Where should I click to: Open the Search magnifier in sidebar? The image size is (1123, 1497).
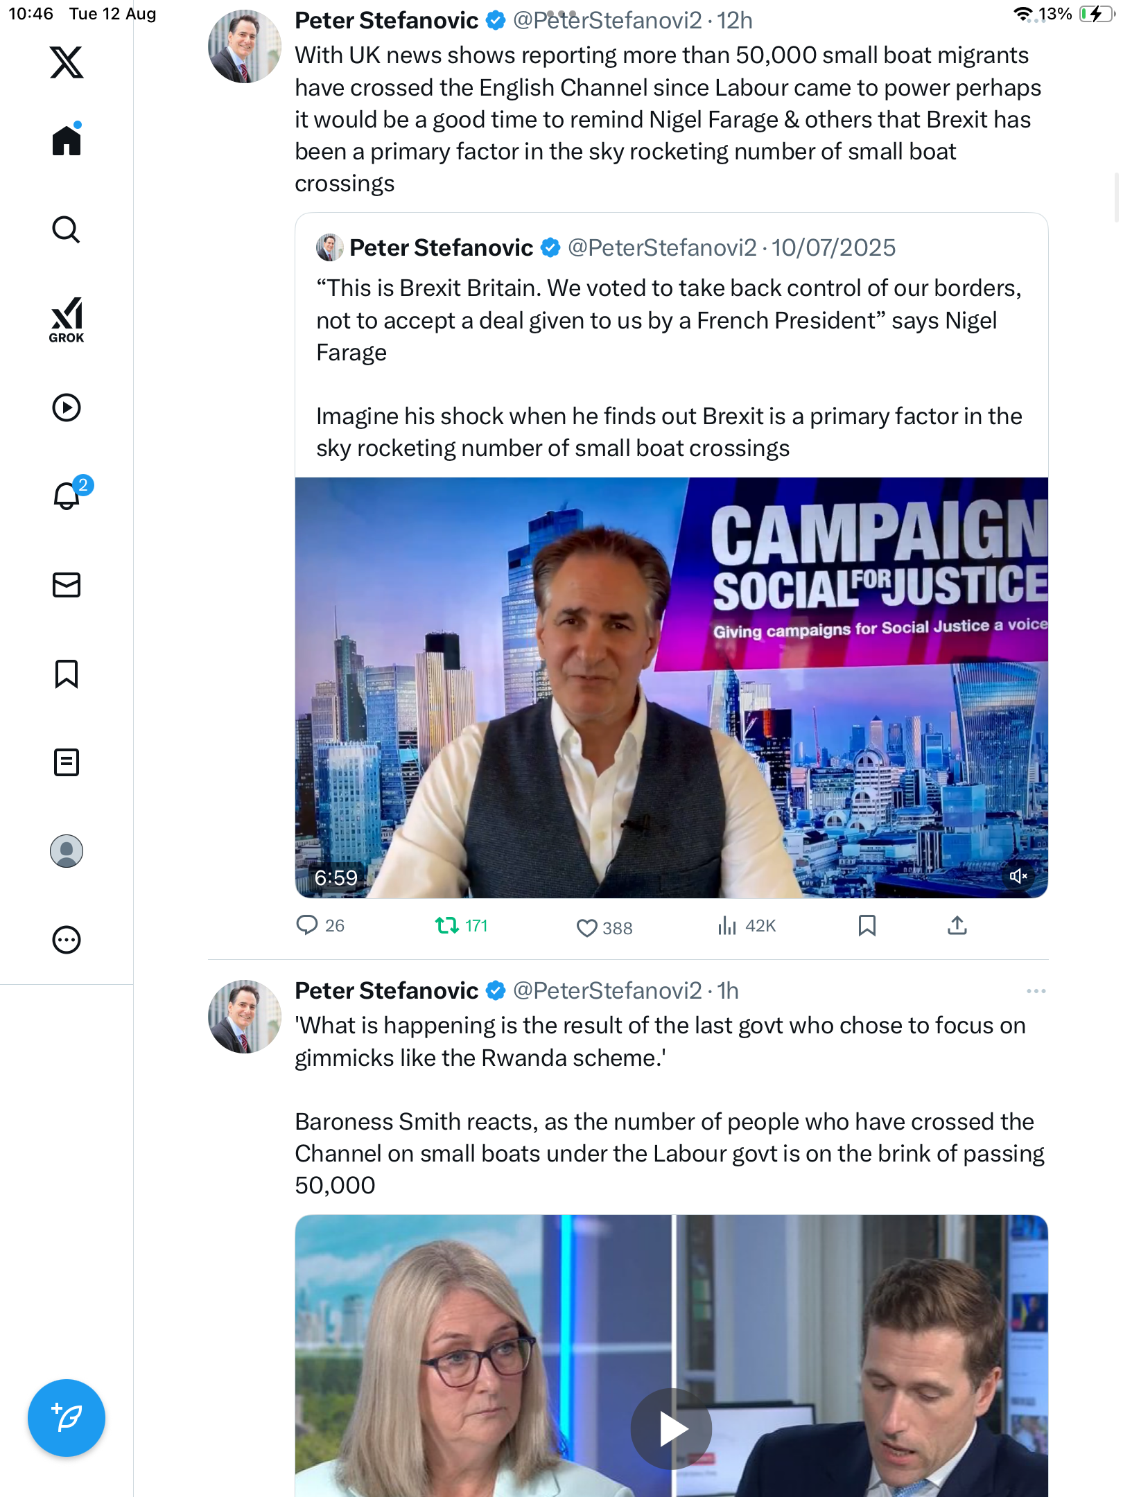tap(67, 230)
